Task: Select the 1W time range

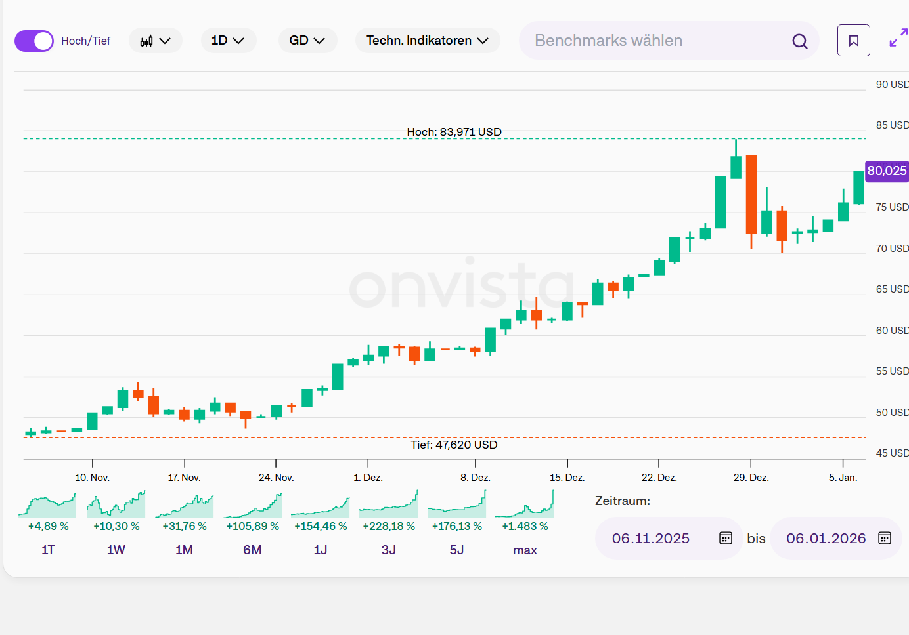Action: 116,550
